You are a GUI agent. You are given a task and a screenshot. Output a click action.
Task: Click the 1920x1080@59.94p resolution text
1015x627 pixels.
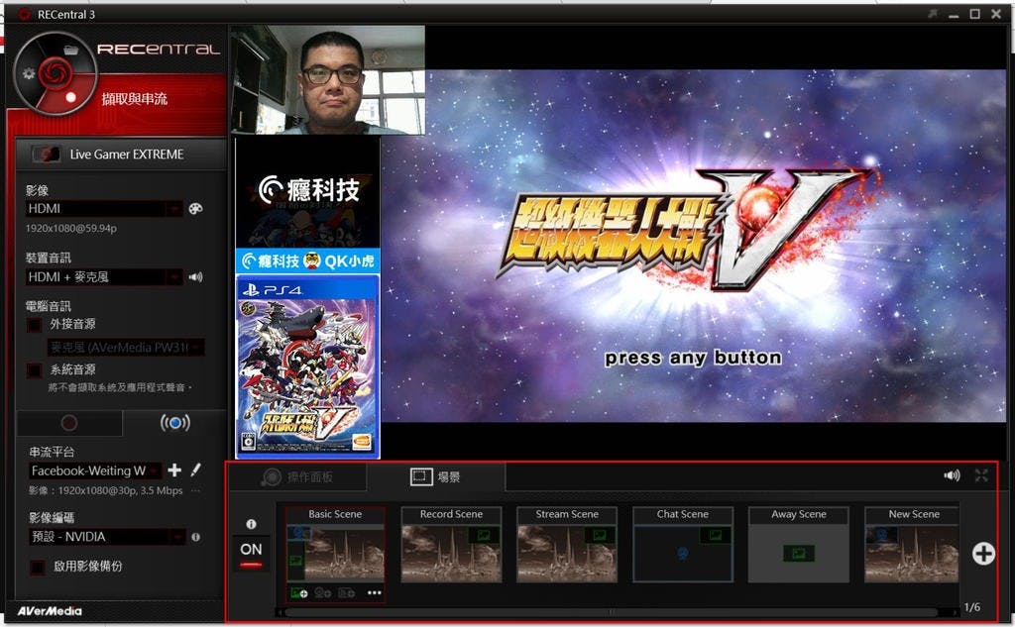[x=71, y=229]
